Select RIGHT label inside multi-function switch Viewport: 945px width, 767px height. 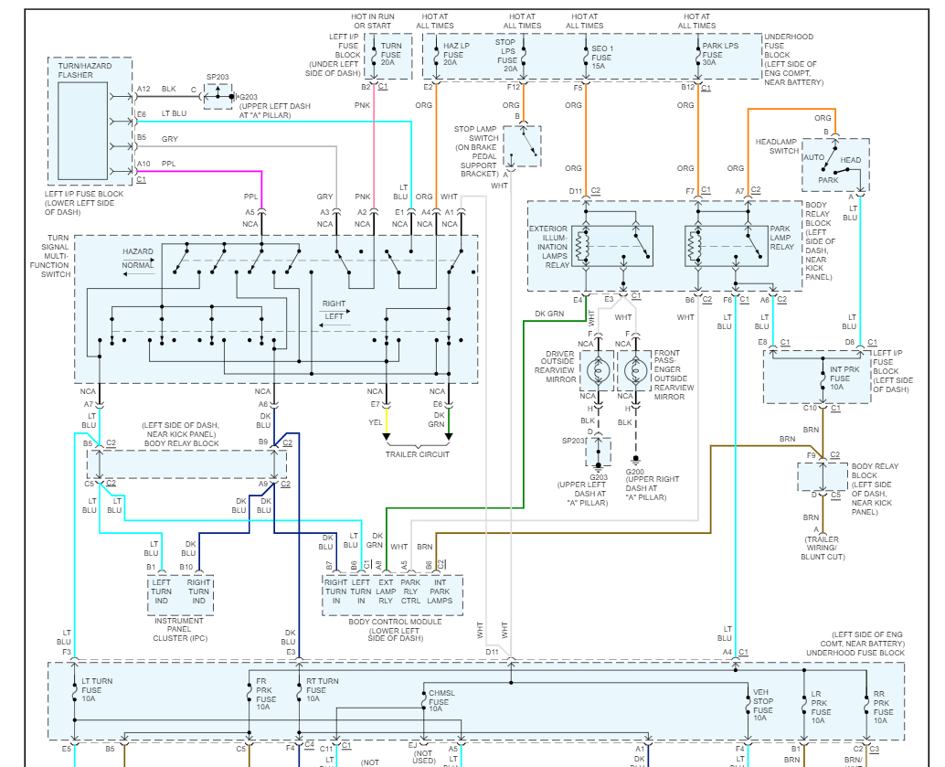[334, 304]
